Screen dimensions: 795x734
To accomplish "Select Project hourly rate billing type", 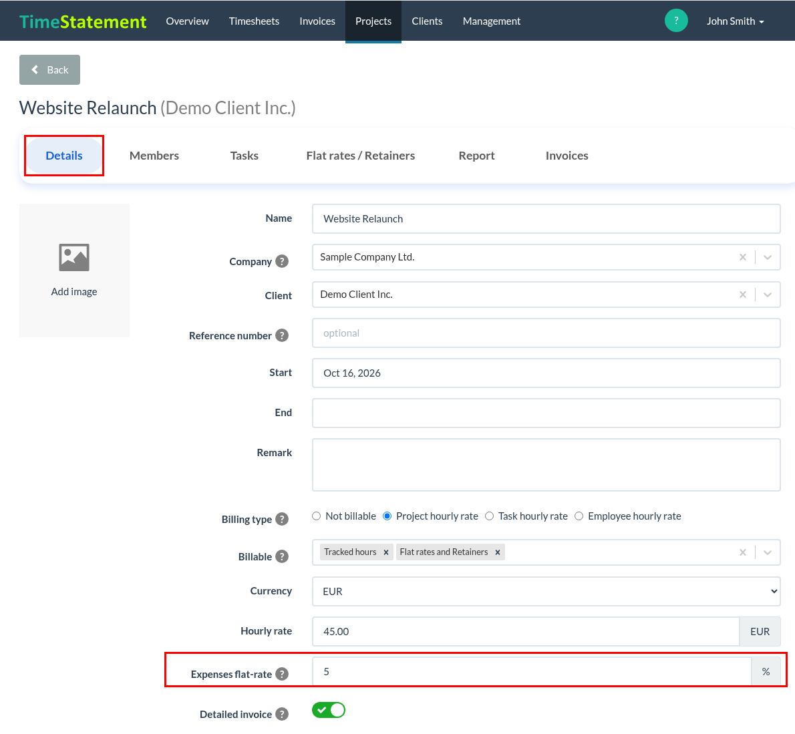I will point(387,516).
